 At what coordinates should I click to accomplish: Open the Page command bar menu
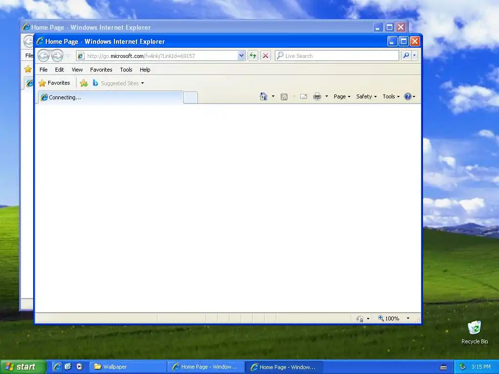(342, 96)
